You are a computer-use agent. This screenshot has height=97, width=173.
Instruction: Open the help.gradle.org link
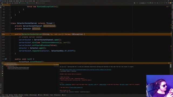(x=76, y=88)
